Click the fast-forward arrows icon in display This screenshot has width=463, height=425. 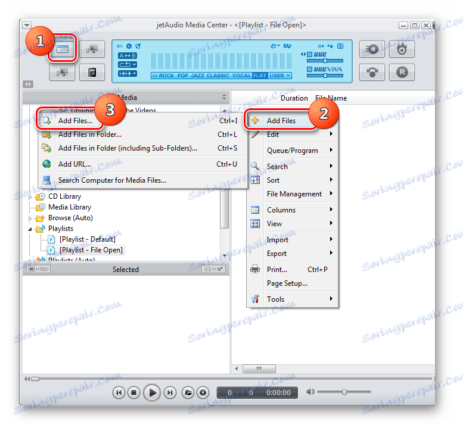point(120,46)
